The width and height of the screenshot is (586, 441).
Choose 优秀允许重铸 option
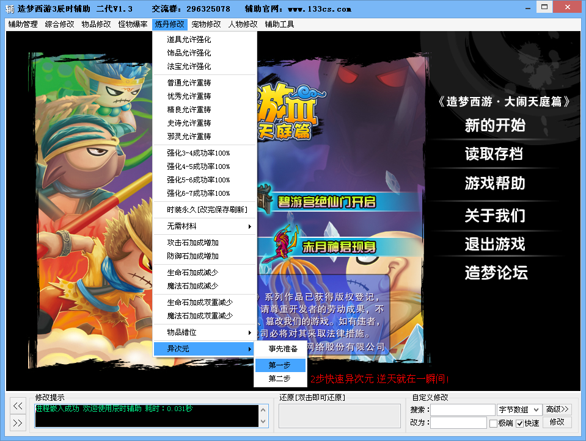click(205, 96)
